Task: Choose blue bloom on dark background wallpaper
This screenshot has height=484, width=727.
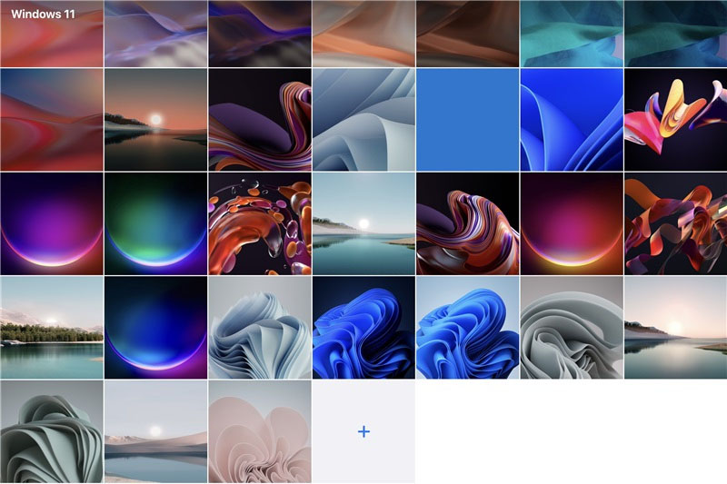Action: pyautogui.click(x=363, y=328)
